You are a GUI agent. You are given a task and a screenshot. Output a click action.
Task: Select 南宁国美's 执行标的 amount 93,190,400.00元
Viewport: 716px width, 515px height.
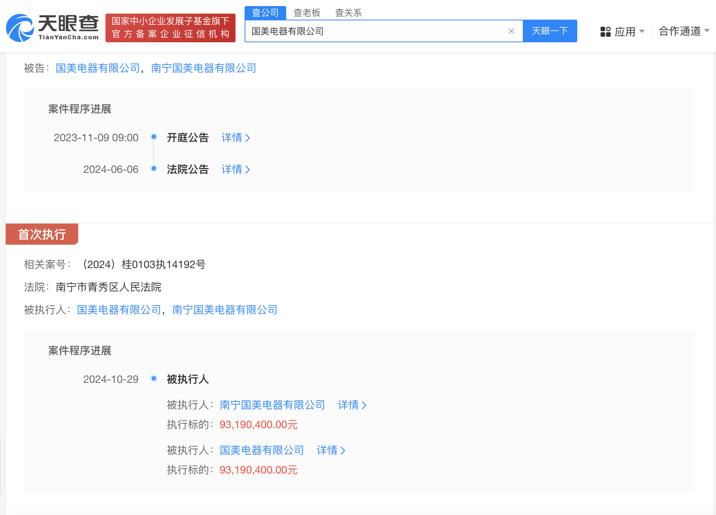(259, 424)
